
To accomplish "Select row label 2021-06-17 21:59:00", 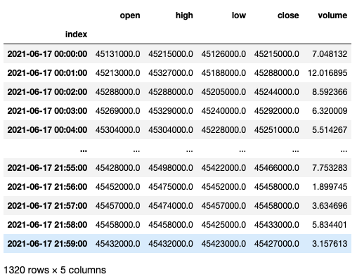I will (x=47, y=244).
